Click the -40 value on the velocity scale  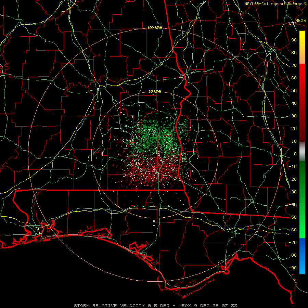click(293, 205)
